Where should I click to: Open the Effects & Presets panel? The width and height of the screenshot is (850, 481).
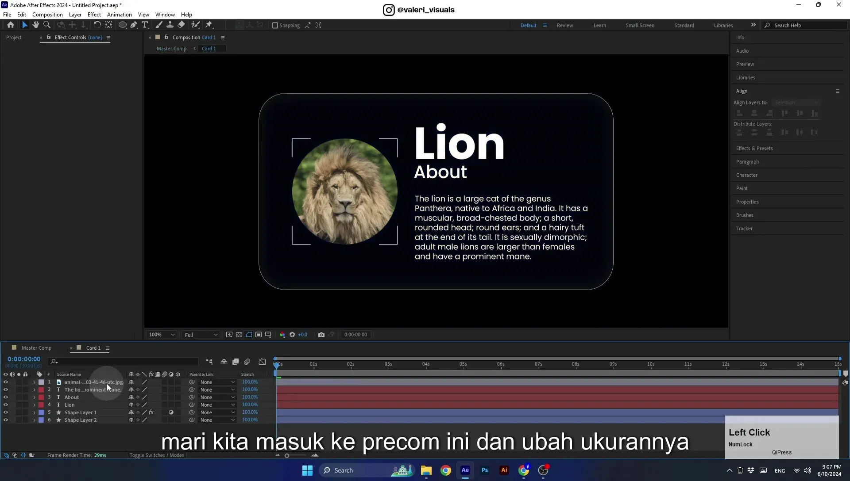(754, 149)
